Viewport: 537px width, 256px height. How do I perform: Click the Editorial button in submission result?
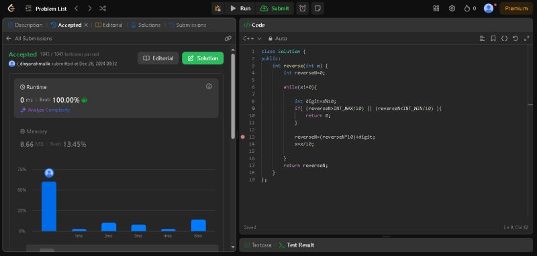(x=158, y=58)
